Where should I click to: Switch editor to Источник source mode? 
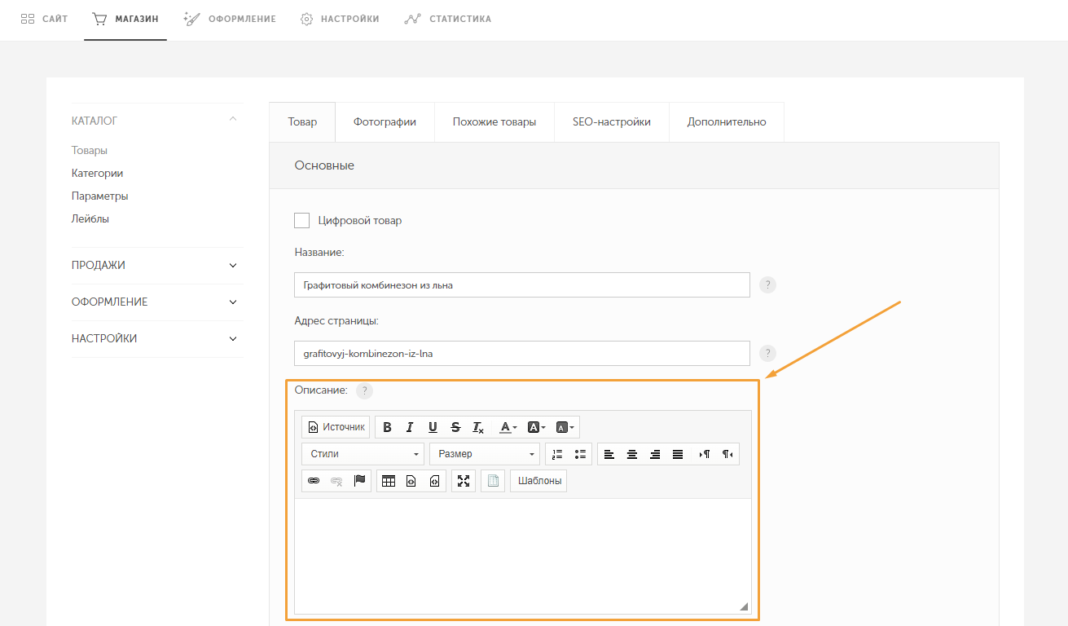tap(336, 427)
